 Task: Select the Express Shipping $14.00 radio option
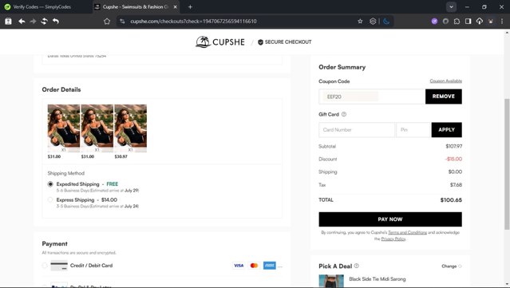(50, 199)
